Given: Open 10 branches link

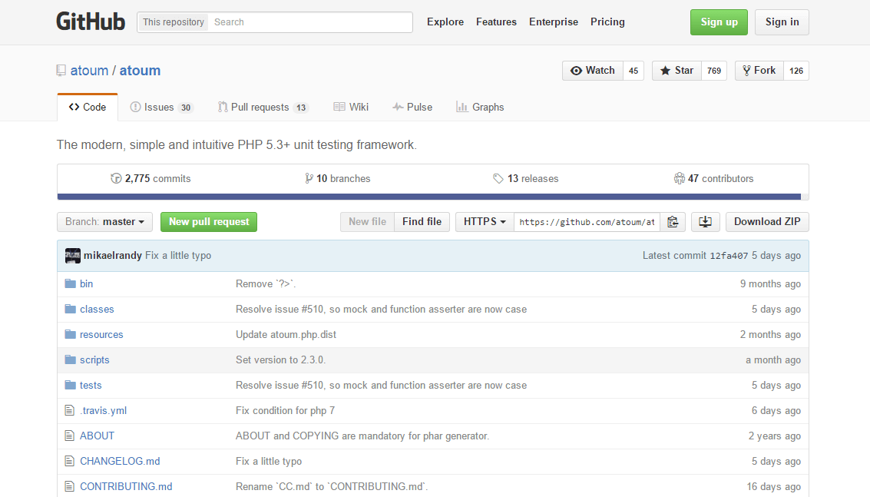Looking at the screenshot, I should (337, 178).
